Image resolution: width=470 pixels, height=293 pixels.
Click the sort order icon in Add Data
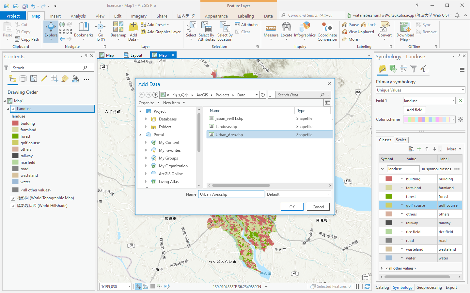click(272, 95)
